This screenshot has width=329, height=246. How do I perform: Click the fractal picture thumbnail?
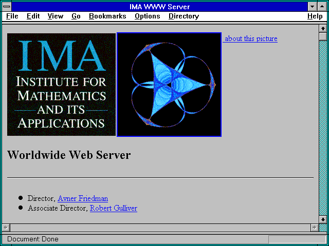point(169,85)
